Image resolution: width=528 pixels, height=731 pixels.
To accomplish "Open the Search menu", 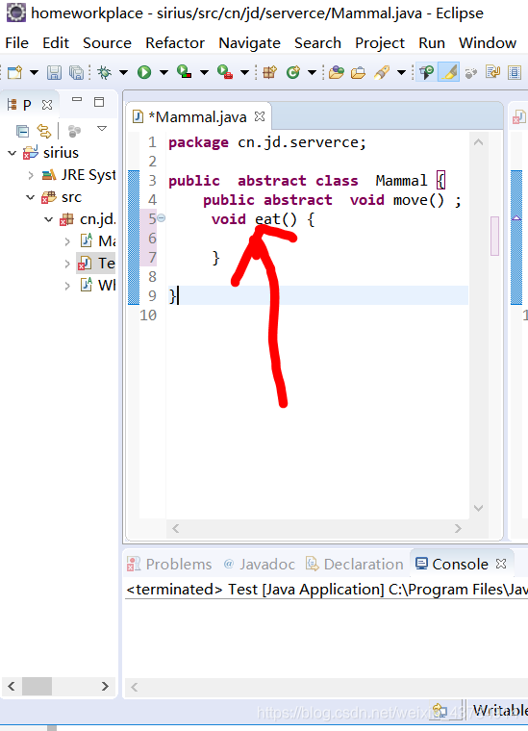I will tap(317, 43).
